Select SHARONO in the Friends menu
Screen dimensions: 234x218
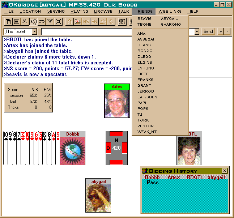[x=171, y=24]
